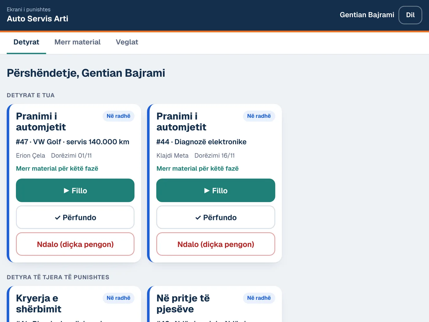
Task: Click 'Ekrani i punishtes' header subtitle
Action: pyautogui.click(x=28, y=10)
